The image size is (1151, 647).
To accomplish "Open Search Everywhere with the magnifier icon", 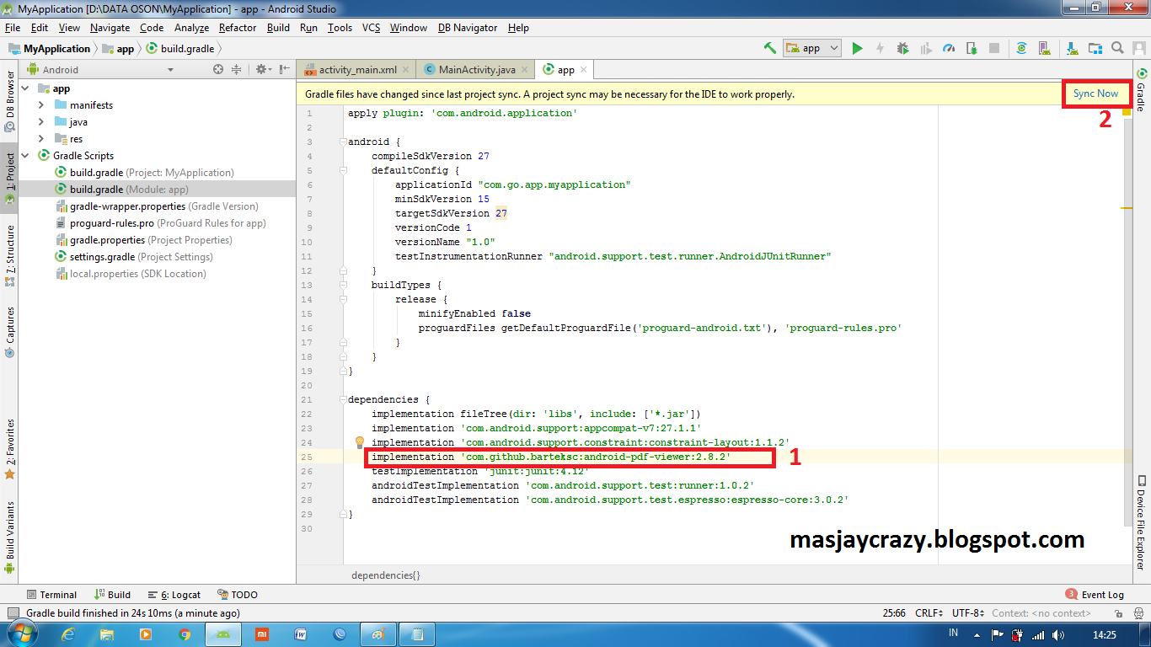I will tap(1116, 48).
